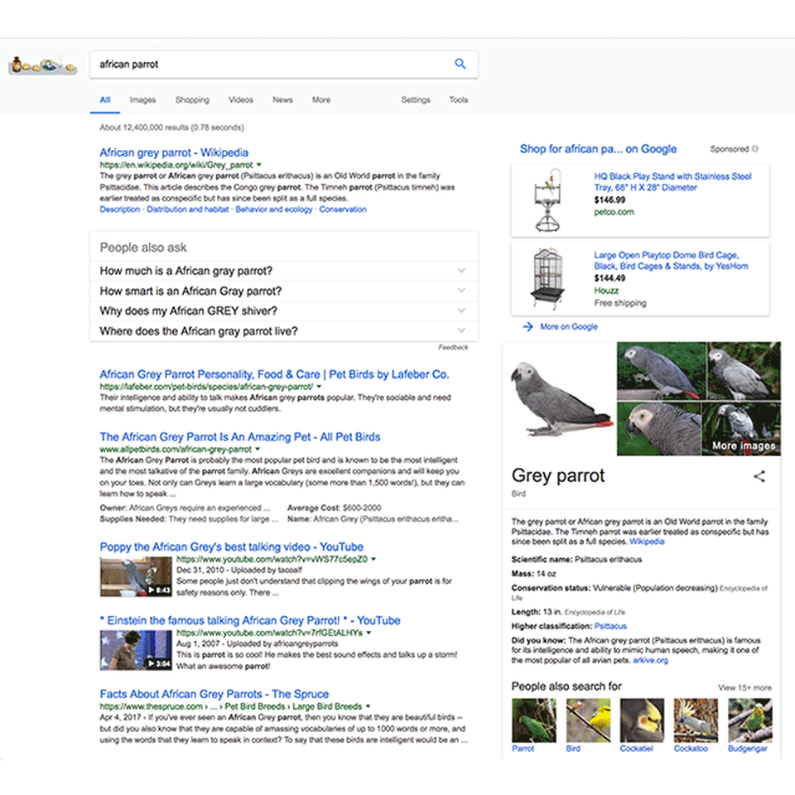Image resolution: width=795 pixels, height=795 pixels.
Task: Click the '$146.99' price text
Action: pyautogui.click(x=609, y=200)
